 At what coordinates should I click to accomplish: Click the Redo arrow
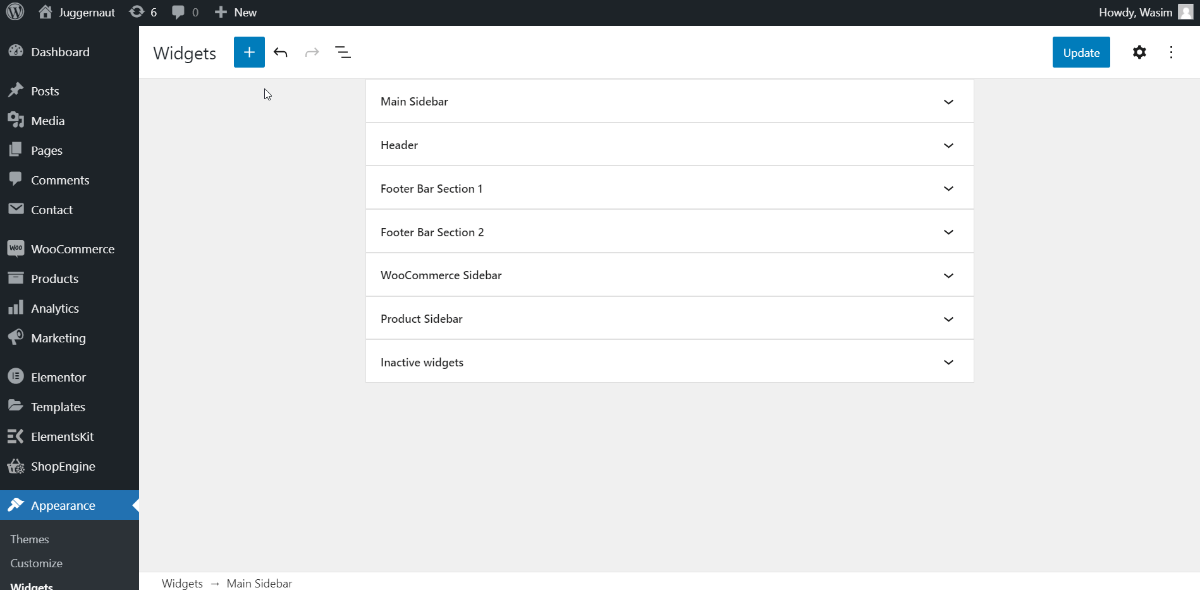pyautogui.click(x=312, y=52)
